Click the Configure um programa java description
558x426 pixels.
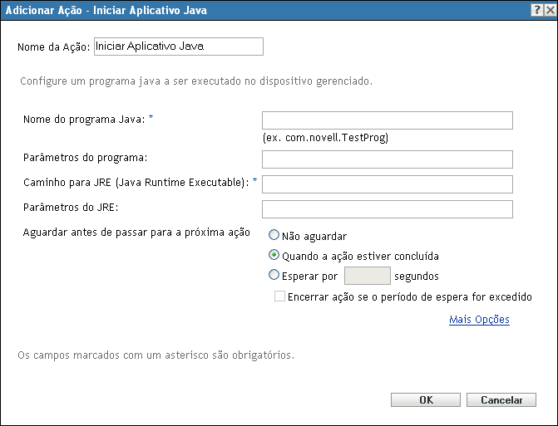(x=195, y=81)
